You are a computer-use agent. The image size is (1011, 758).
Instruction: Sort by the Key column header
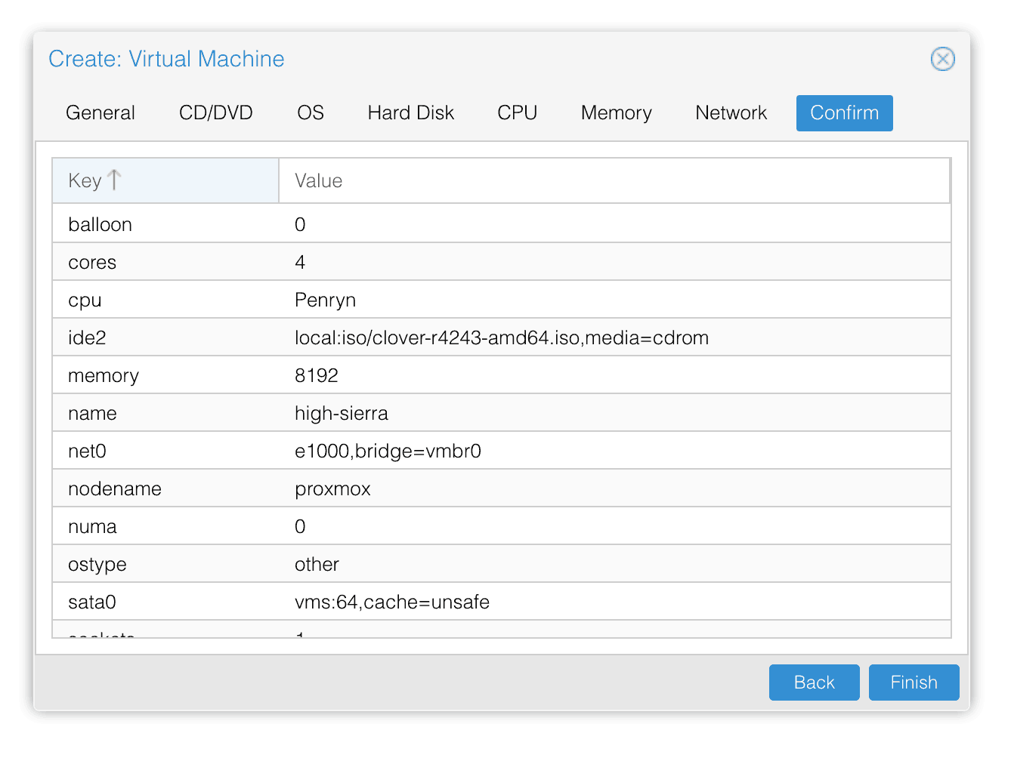[165, 180]
